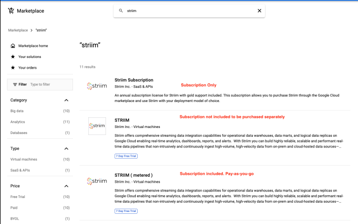This screenshot has width=358, height=224.
Task: Open Your orders in the sidebar
Action: tap(27, 68)
